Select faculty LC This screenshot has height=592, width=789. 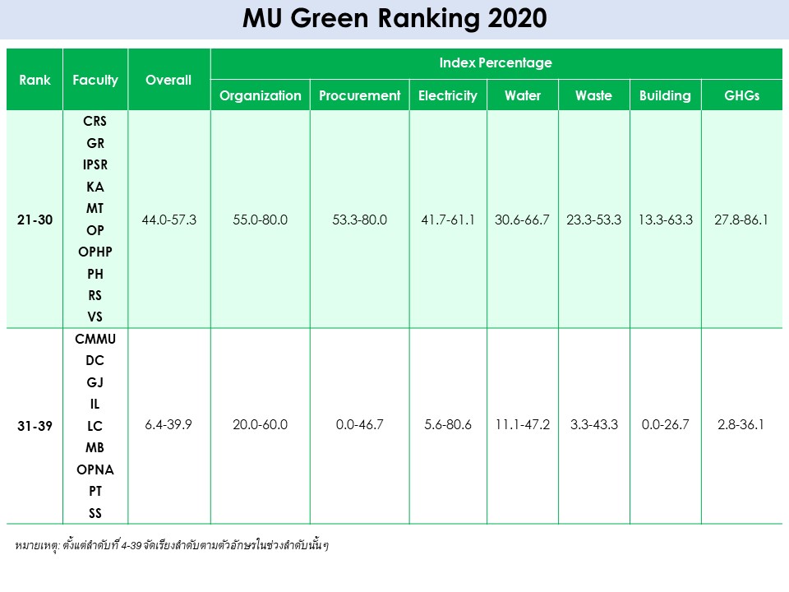95,426
